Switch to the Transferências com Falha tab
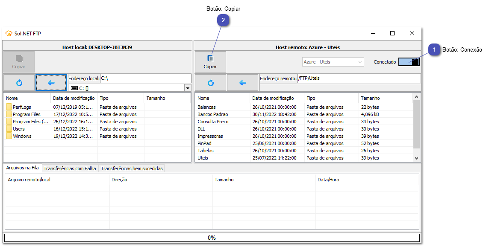 coord(70,168)
